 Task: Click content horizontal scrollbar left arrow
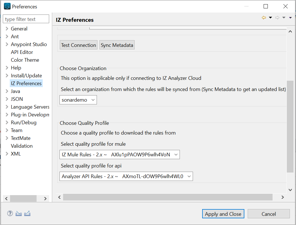tap(59, 197)
